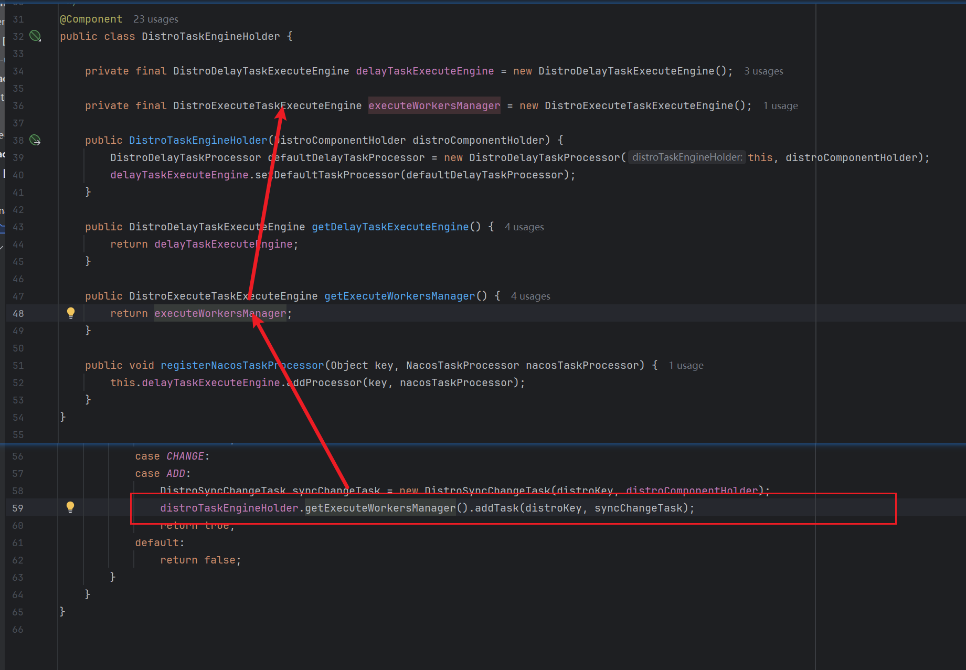Image resolution: width=966 pixels, height=670 pixels.
Task: Click getExecuteWorkersManager call in line 59
Action: click(380, 508)
